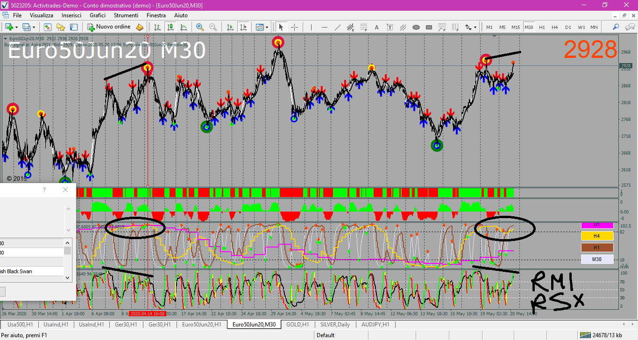Click the dialog's question mark help button
638x340 pixels.
click(44, 190)
